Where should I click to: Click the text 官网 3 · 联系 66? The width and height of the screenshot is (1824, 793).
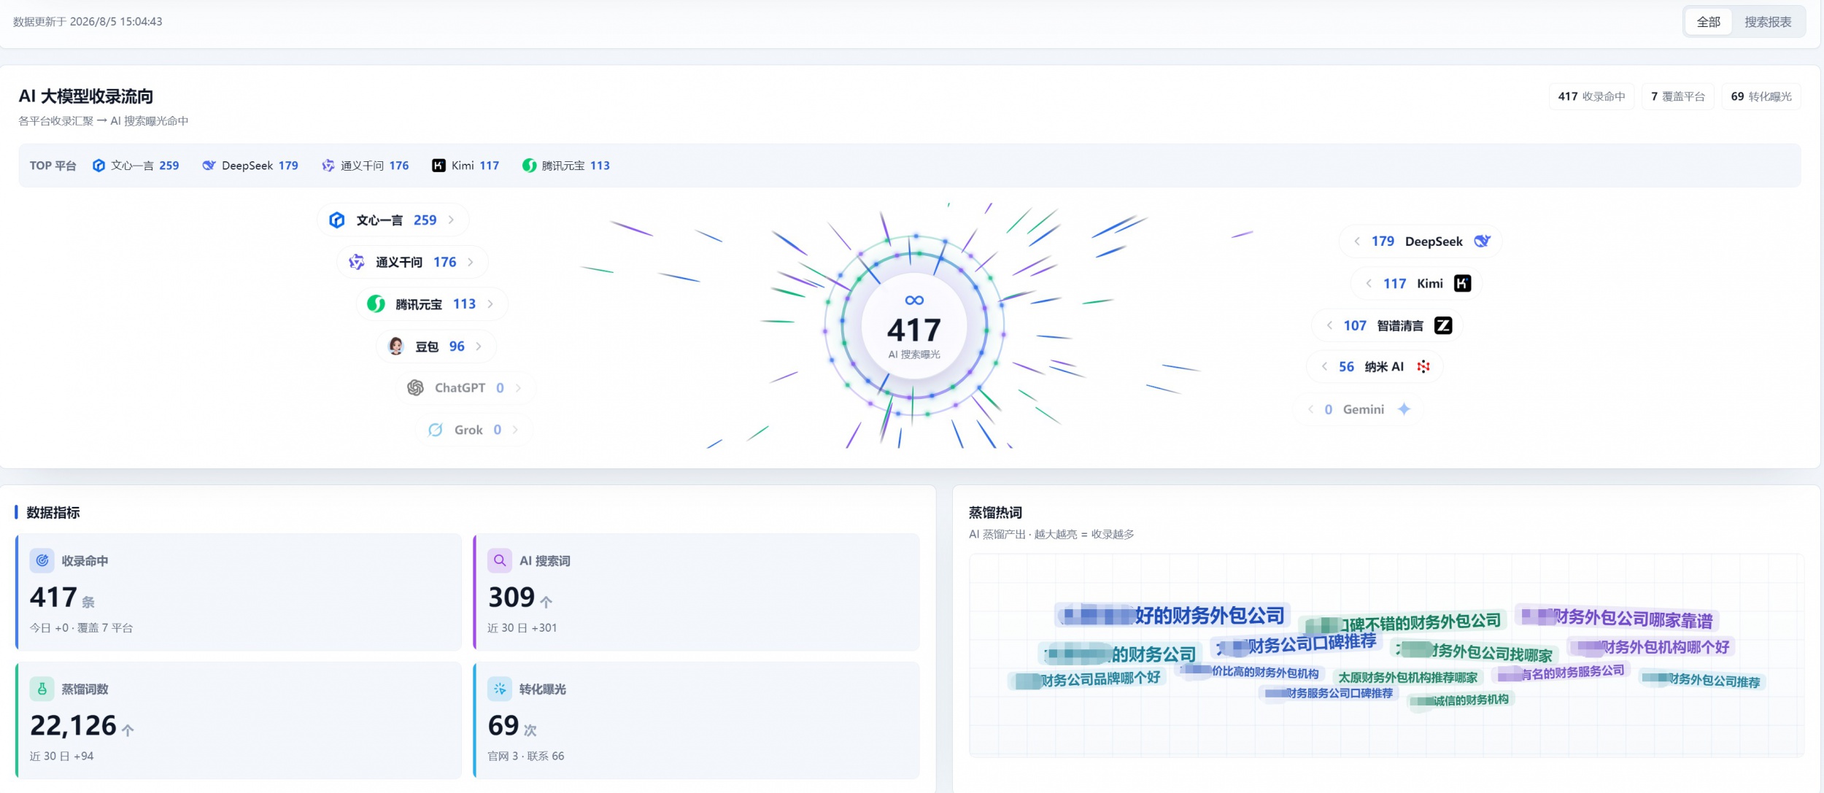pyautogui.click(x=526, y=756)
